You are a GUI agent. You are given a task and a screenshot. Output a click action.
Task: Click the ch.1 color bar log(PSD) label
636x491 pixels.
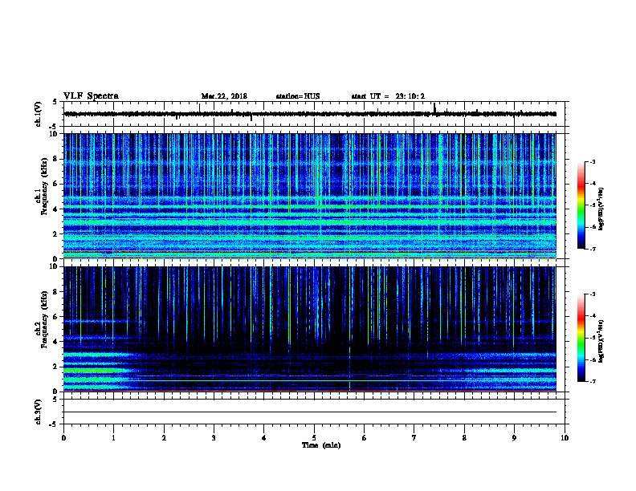(601, 209)
